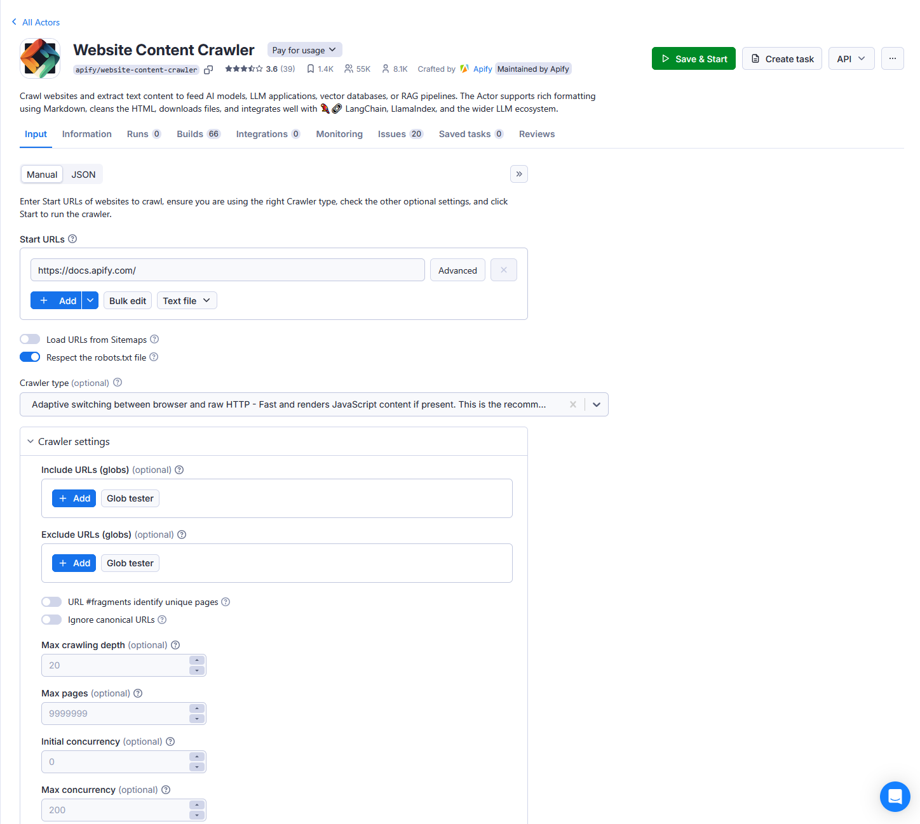Viewport: 920px width, 824px height.
Task: Click the Save & Start button
Action: [x=693, y=58]
